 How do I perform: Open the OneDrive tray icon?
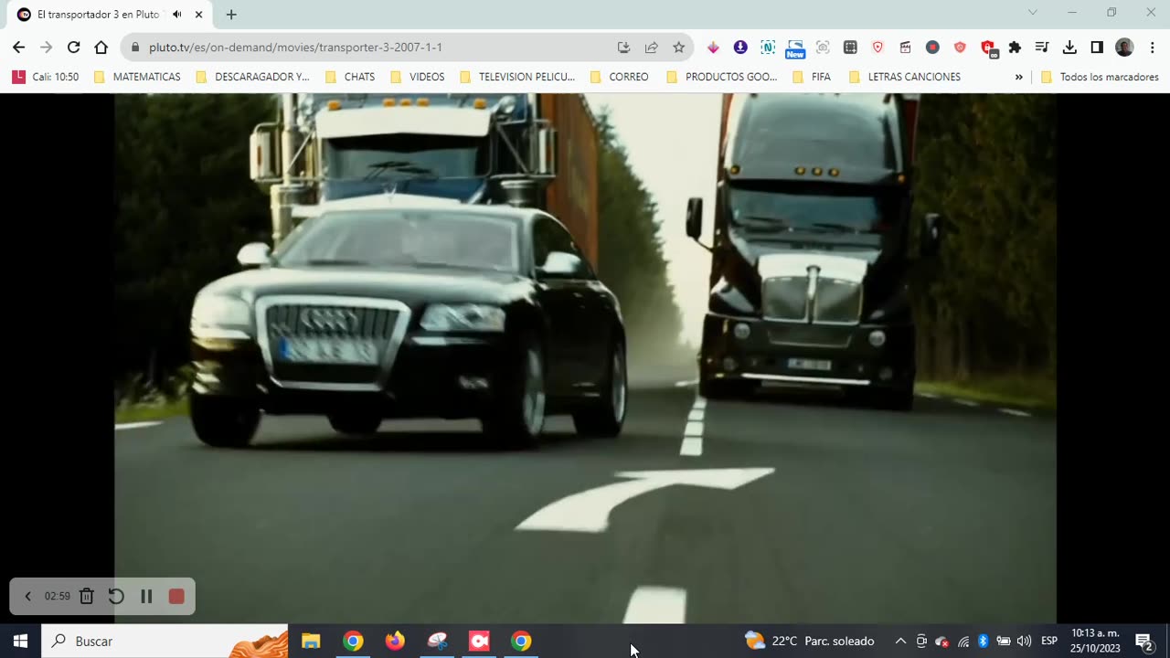point(942,641)
